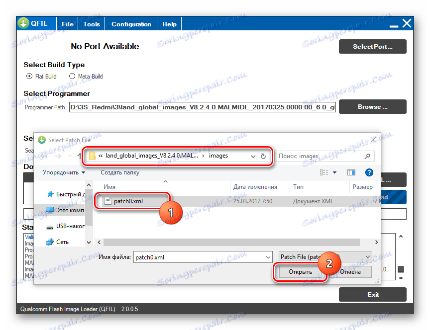This screenshot has width=430, height=330.
Task: Toggle the preview pane icon
Action: pyautogui.click(x=351, y=172)
